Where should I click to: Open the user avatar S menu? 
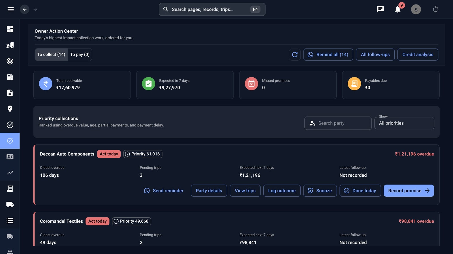click(416, 9)
